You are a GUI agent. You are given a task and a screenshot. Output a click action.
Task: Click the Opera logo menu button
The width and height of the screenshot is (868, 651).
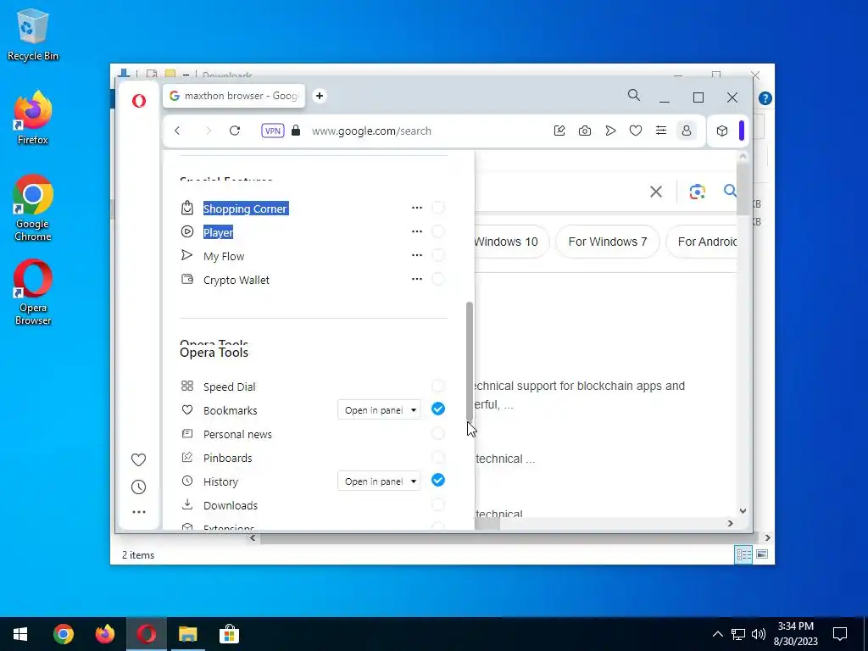[139, 100]
